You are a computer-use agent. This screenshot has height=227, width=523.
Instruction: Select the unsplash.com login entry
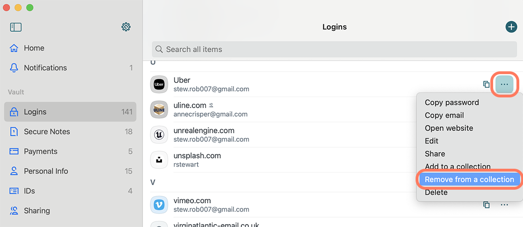tap(280, 160)
